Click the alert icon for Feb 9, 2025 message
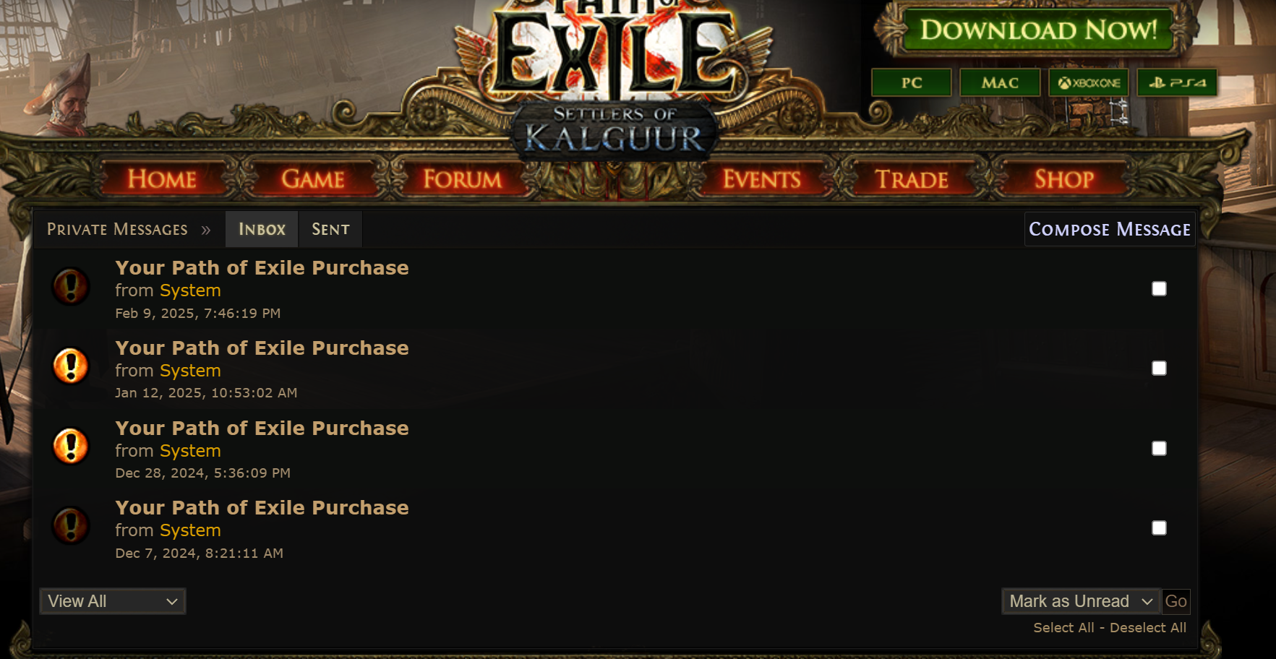 tap(71, 286)
